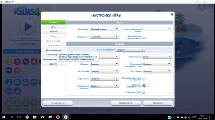This screenshot has width=215, height=120.
Task: Open the Игровая камера tab
Action: [53, 50]
